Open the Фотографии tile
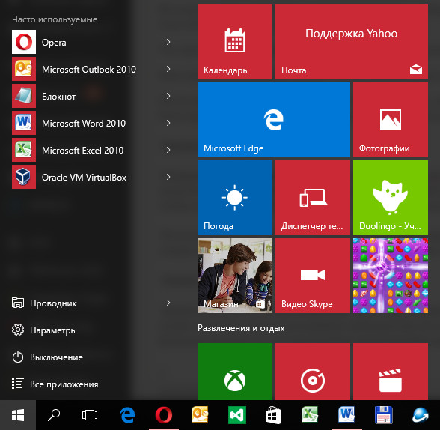440x430 pixels. pos(391,120)
